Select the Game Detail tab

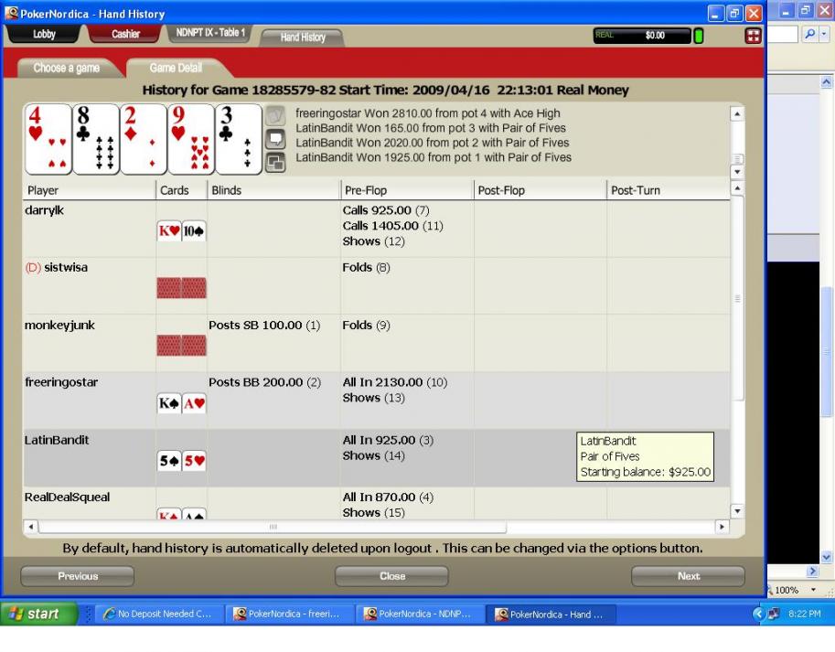point(176,69)
